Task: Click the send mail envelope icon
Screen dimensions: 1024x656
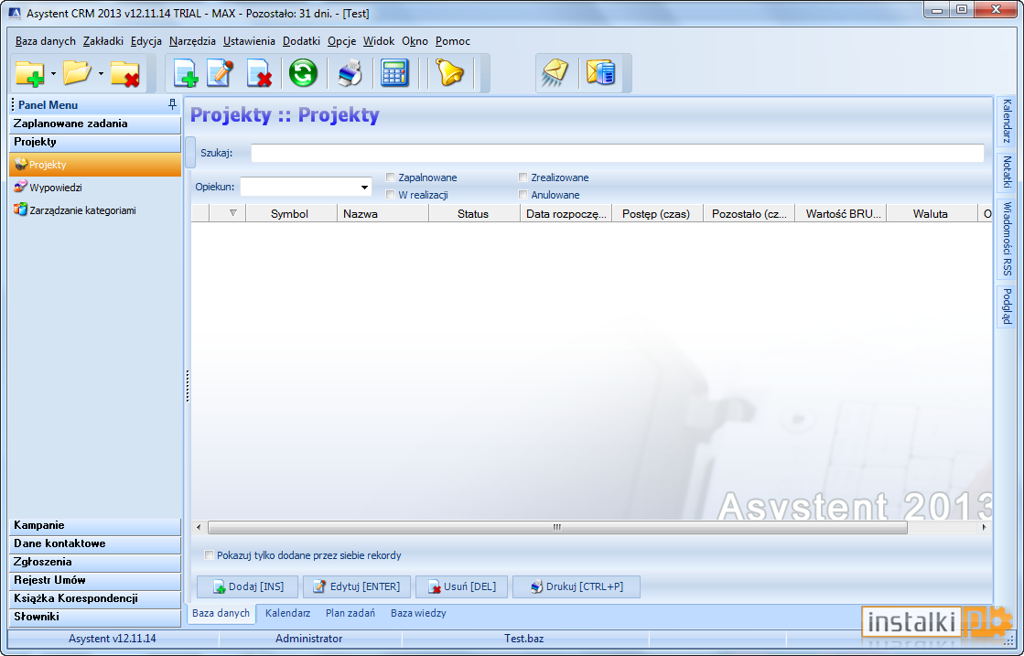Action: click(555, 72)
